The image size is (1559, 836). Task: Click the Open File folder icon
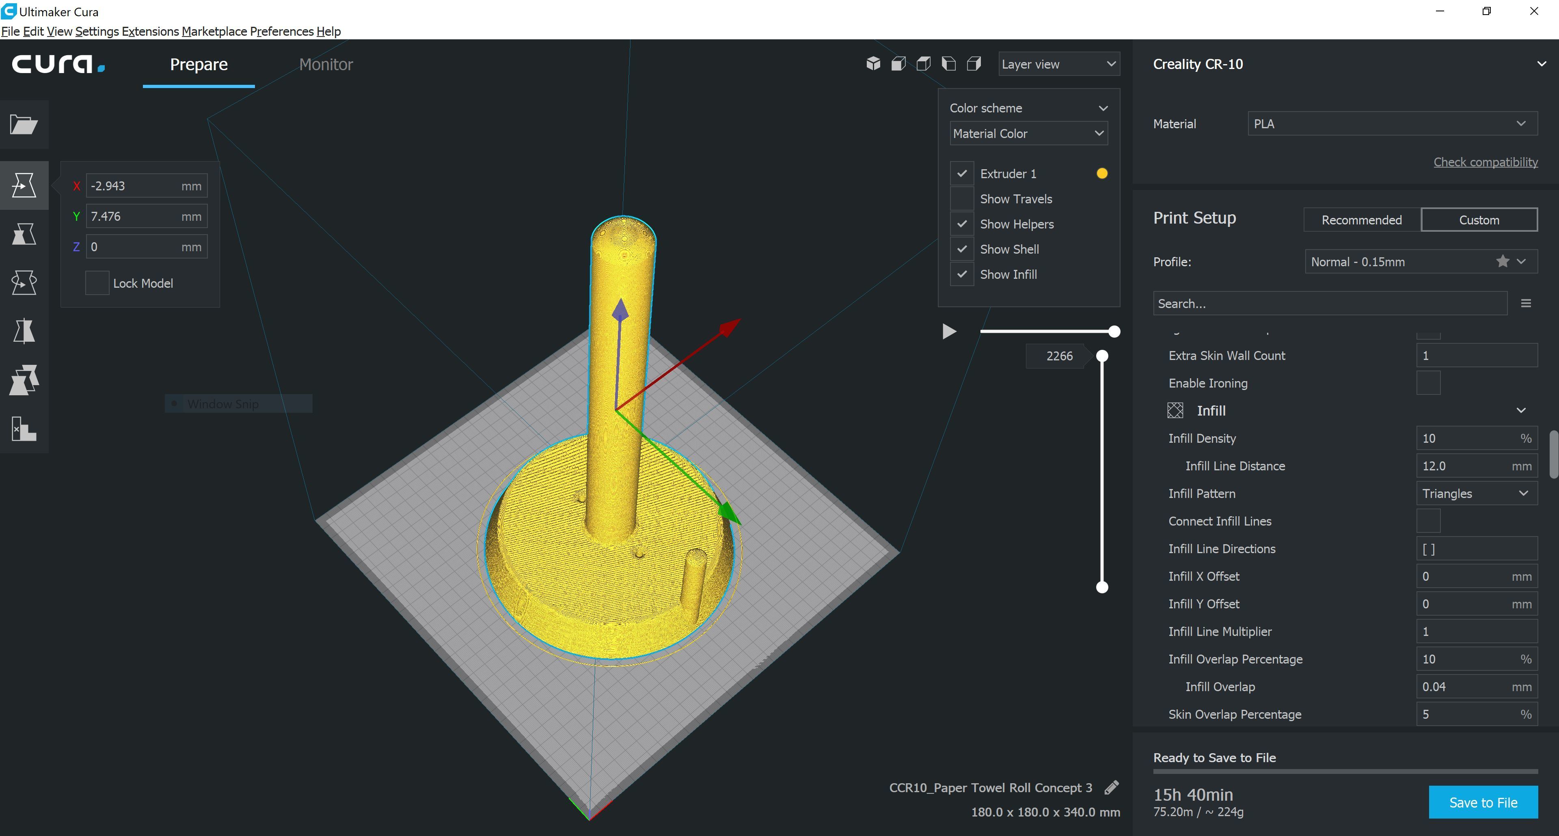click(24, 125)
